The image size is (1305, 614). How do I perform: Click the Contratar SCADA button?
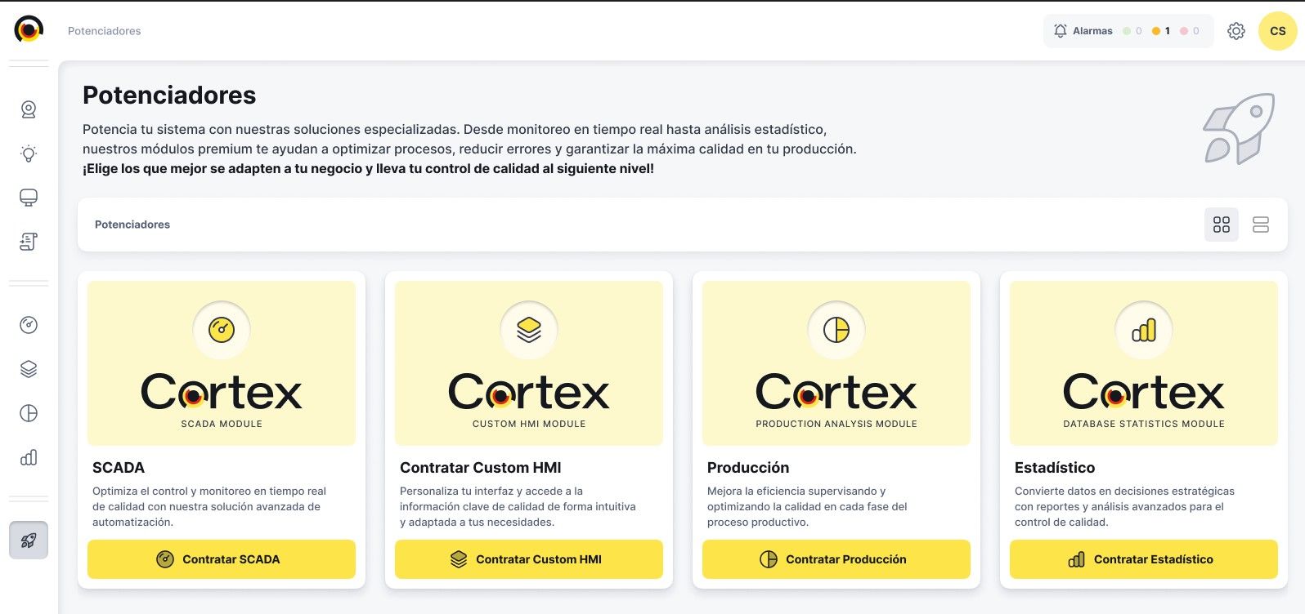221,559
